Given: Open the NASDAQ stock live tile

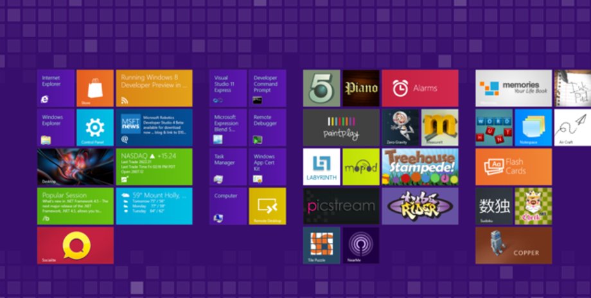Looking at the screenshot, I should tap(154, 167).
